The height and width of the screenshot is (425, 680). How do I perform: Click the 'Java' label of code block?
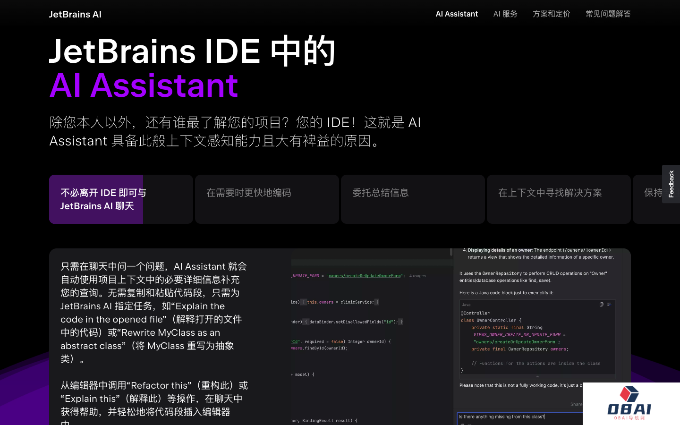[x=466, y=305]
